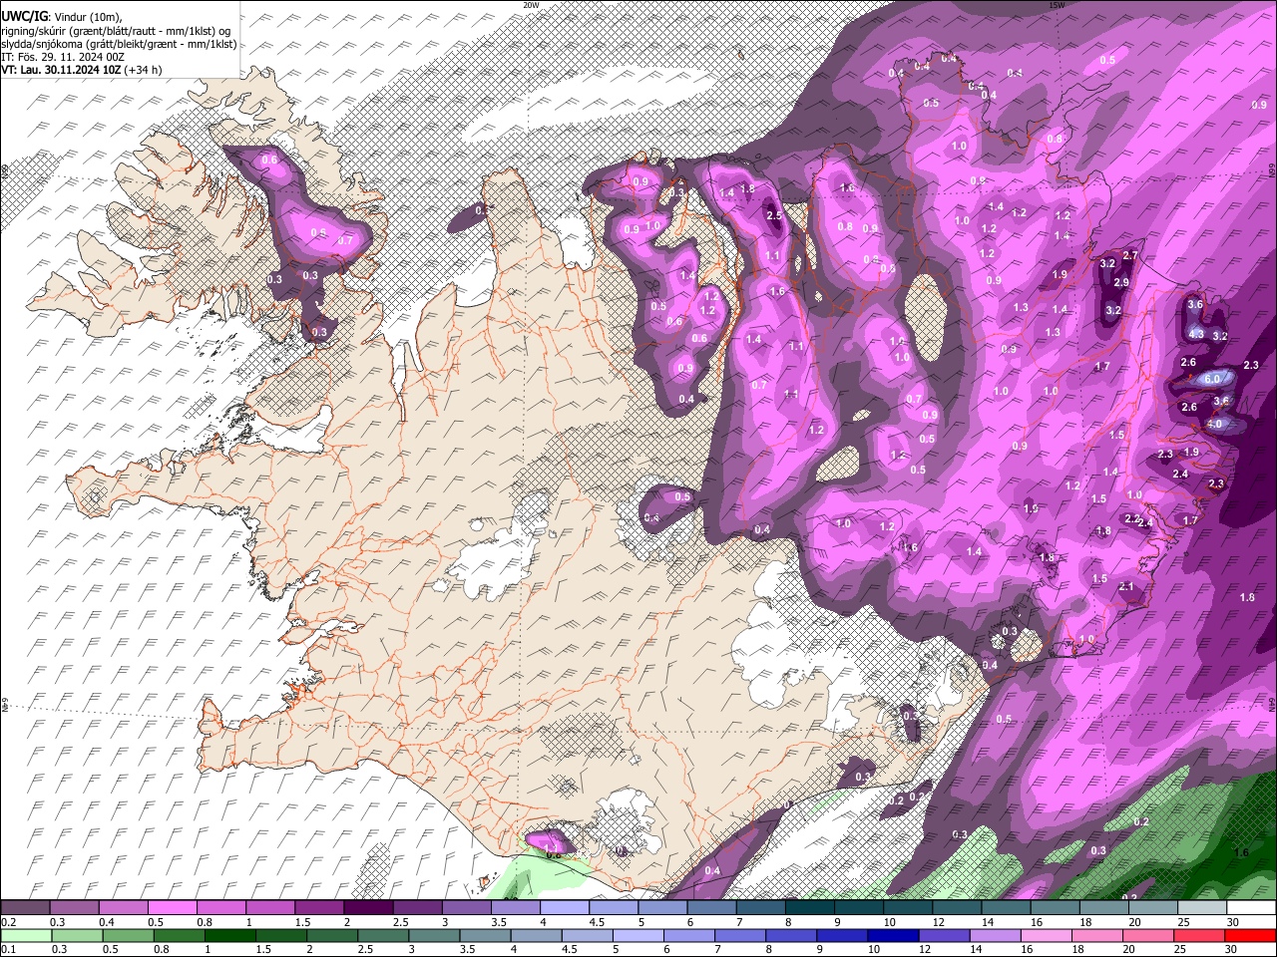The height and width of the screenshot is (957, 1277).
Task: Pick the pale green 0.1–0.3 rain legend swatch
Action: [x=25, y=935]
